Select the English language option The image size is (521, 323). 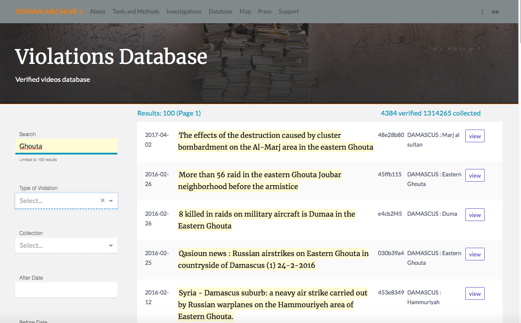495,12
